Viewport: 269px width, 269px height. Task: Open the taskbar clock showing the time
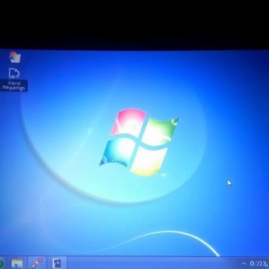pyautogui.click(x=258, y=263)
